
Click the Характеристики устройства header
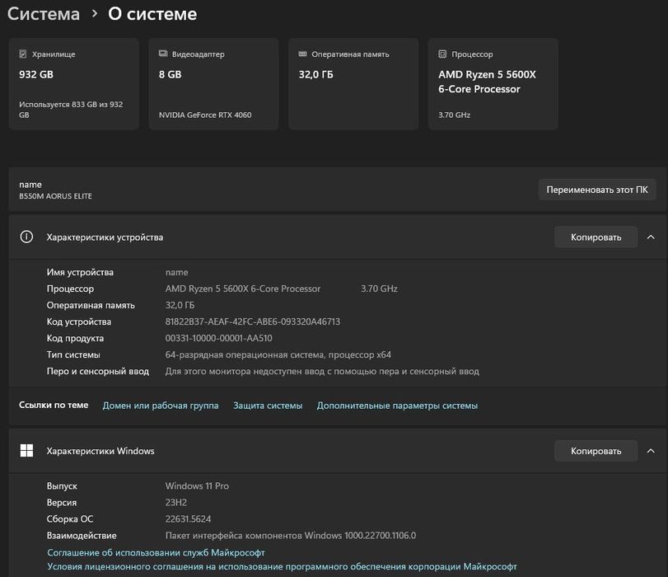pyautogui.click(x=338, y=237)
